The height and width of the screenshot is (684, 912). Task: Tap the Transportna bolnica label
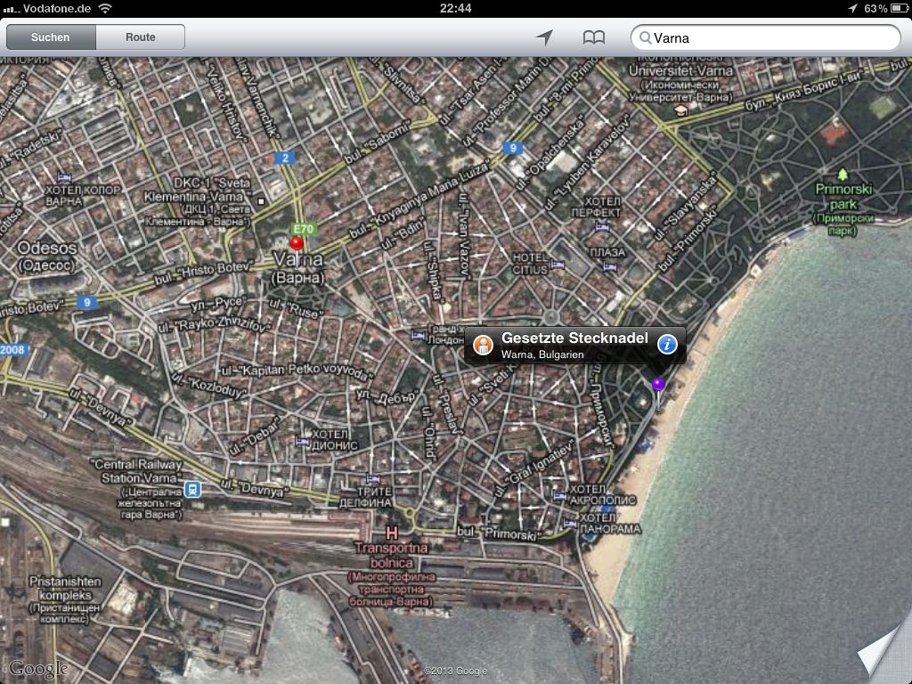[x=392, y=576]
